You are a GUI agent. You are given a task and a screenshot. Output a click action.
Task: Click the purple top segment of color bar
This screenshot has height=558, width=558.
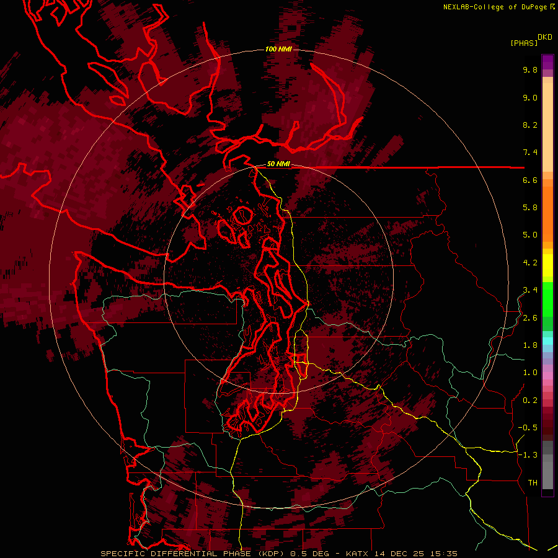(x=547, y=62)
